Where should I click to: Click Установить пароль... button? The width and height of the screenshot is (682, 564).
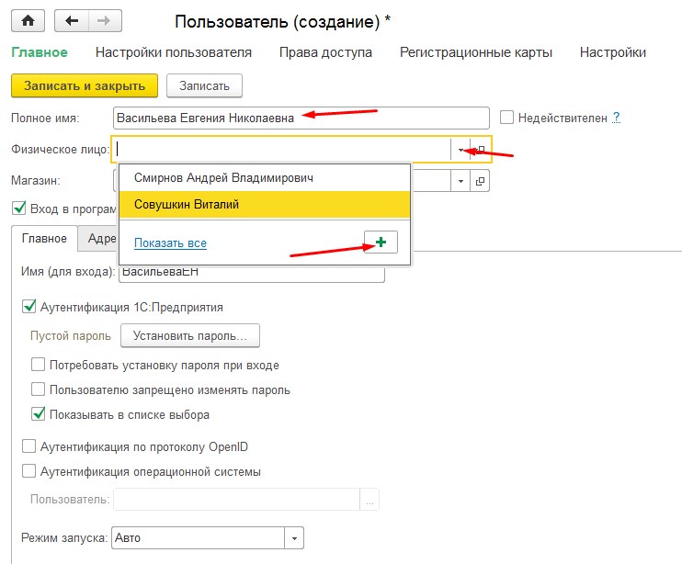coord(190,335)
